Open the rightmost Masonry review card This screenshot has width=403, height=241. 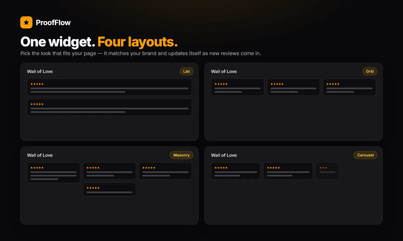[165, 171]
